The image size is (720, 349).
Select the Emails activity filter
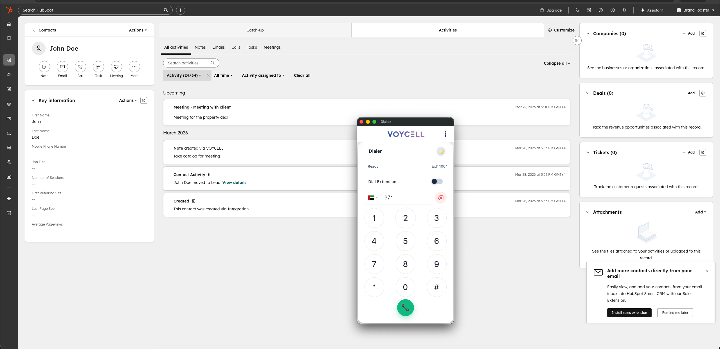[x=219, y=47]
